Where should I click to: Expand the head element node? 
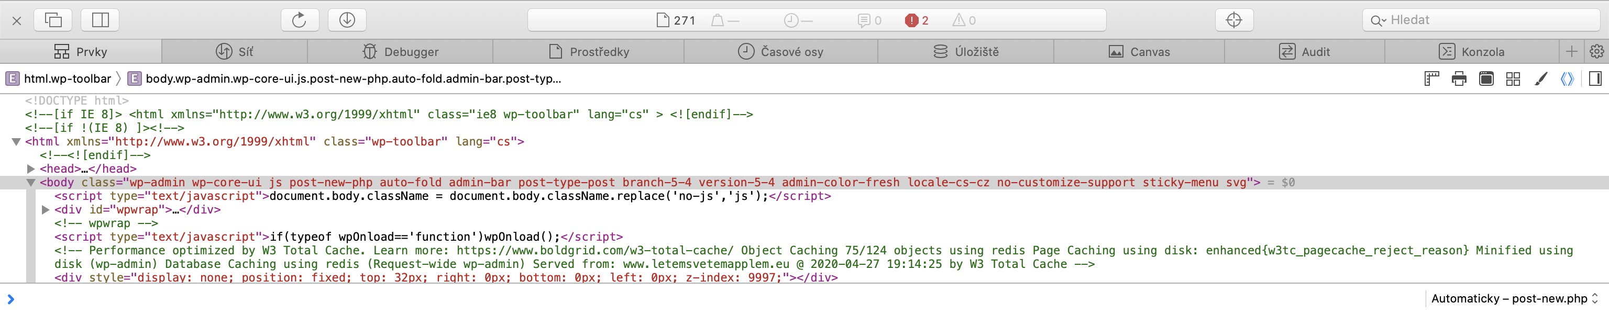[x=30, y=169]
